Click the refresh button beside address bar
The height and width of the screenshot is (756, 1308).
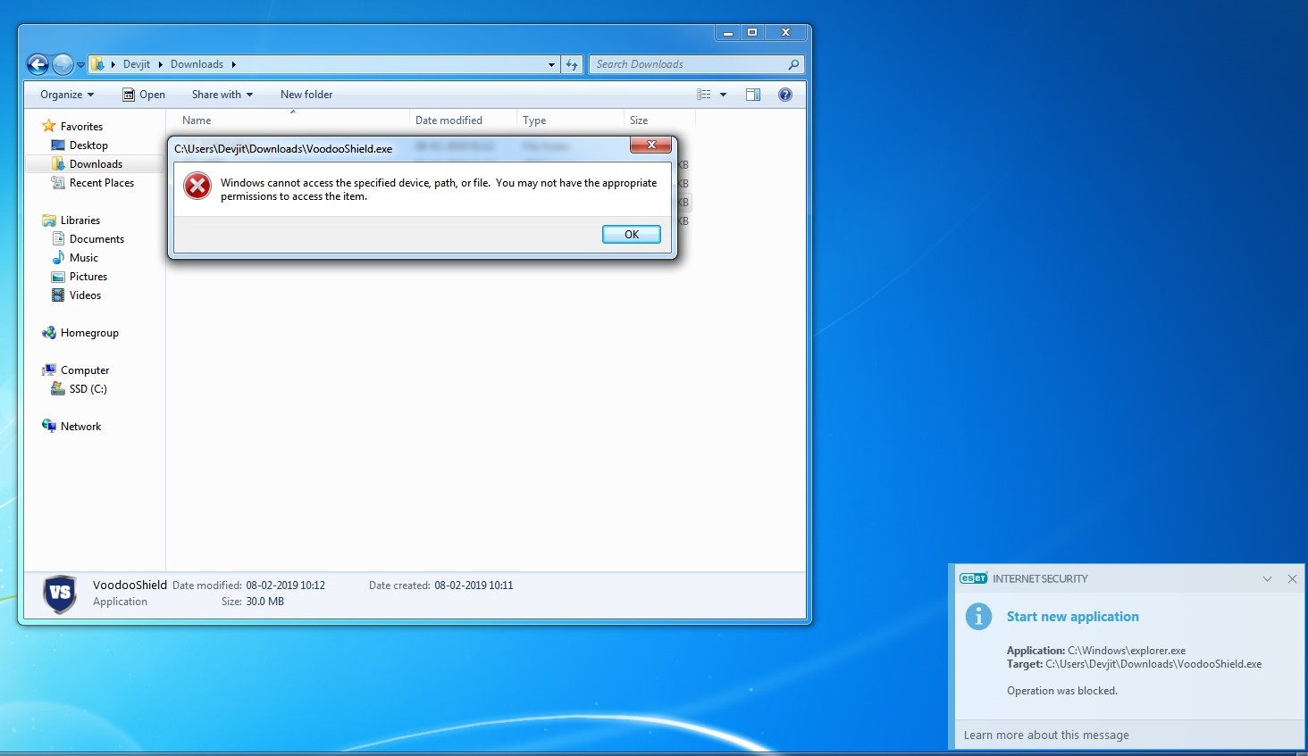[x=572, y=64]
